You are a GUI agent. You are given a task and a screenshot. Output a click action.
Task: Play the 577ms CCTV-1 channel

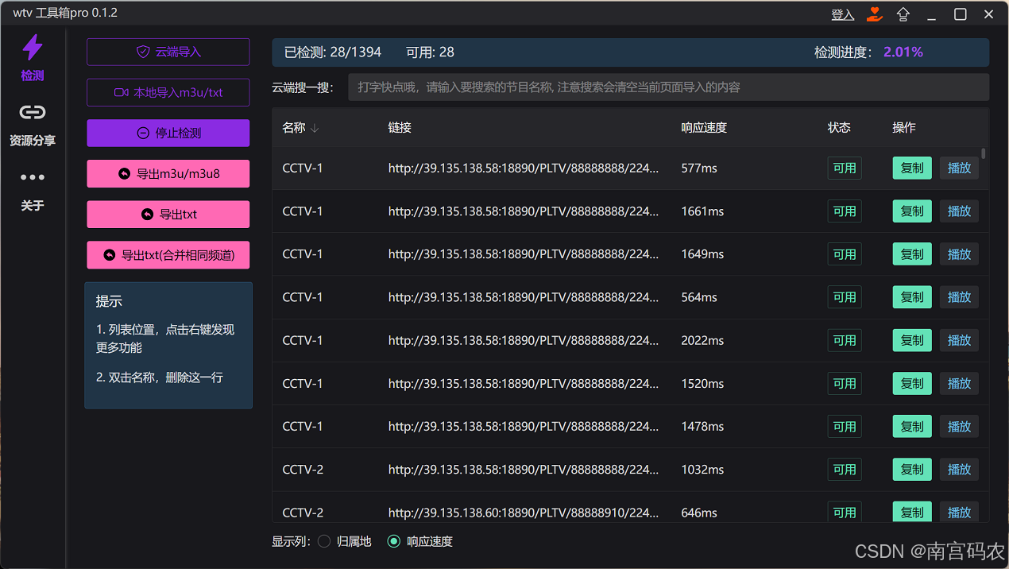[959, 168]
